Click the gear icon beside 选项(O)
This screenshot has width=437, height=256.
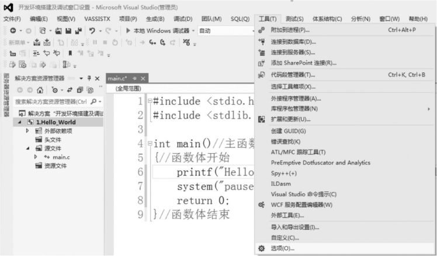pyautogui.click(x=261, y=248)
